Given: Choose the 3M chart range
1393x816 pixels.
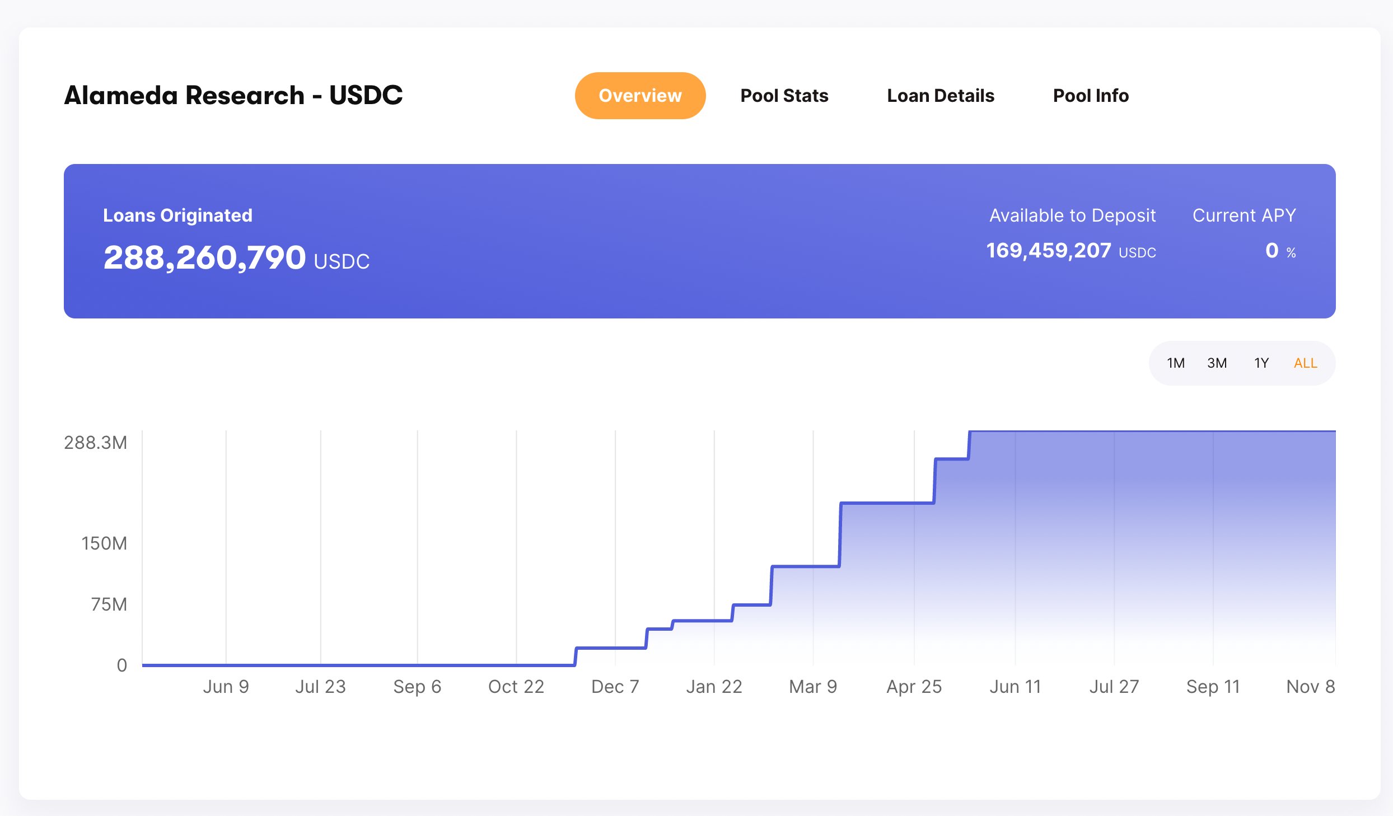Looking at the screenshot, I should click(x=1217, y=363).
